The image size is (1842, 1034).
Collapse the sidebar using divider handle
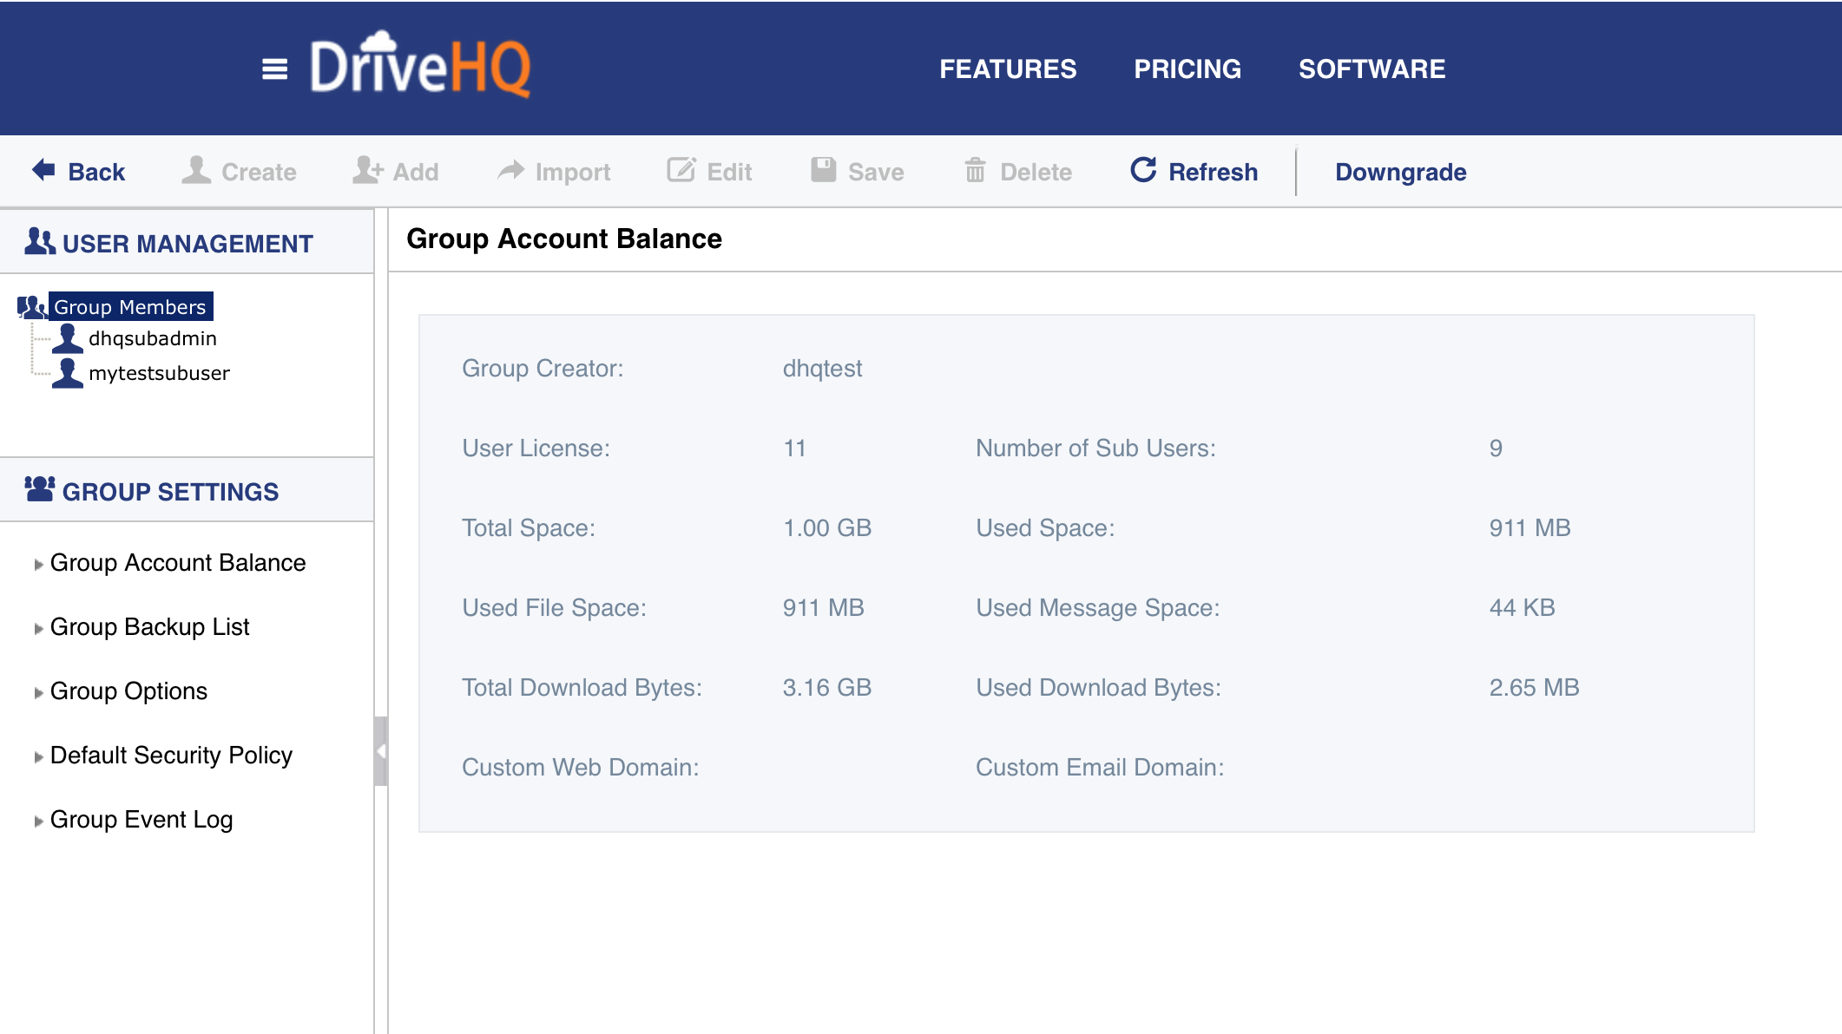coord(380,751)
